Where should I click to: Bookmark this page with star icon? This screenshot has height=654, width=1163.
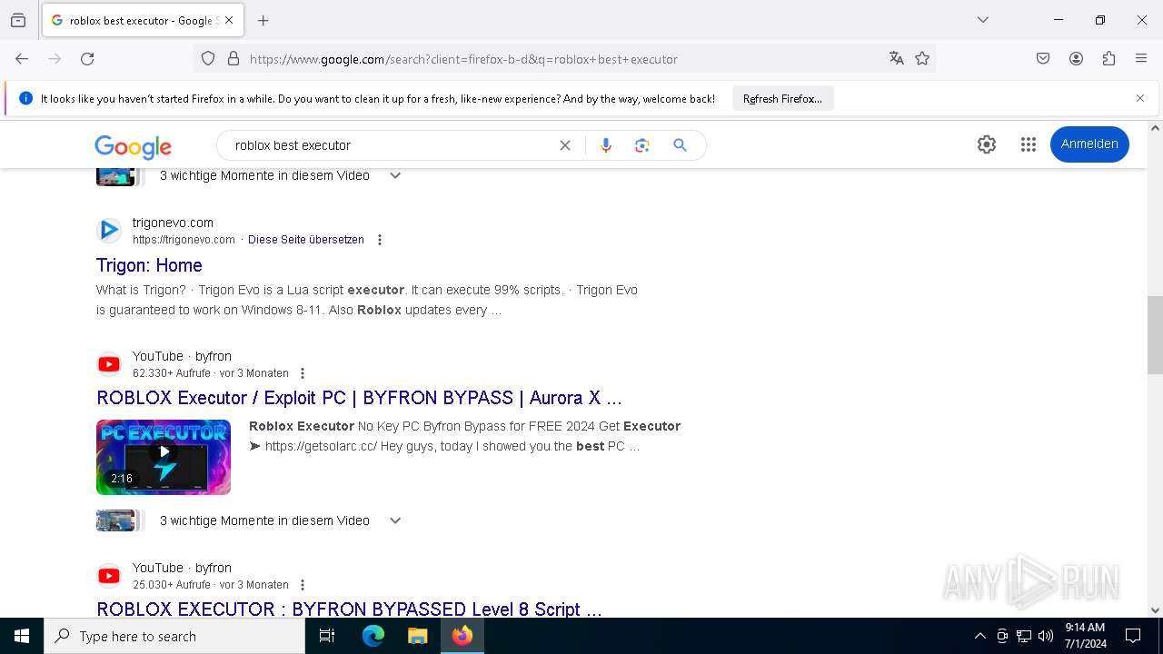922,58
